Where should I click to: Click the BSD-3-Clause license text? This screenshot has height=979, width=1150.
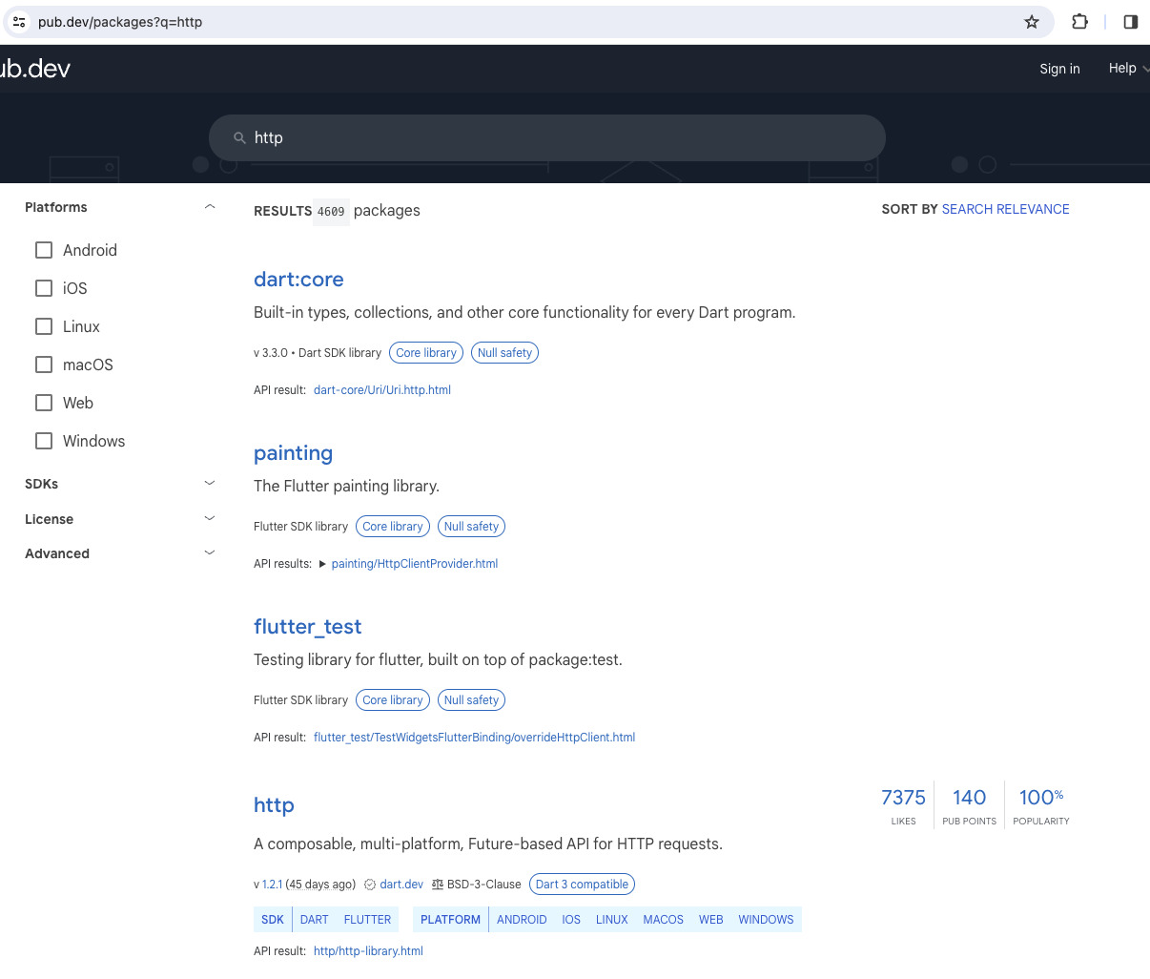(483, 885)
